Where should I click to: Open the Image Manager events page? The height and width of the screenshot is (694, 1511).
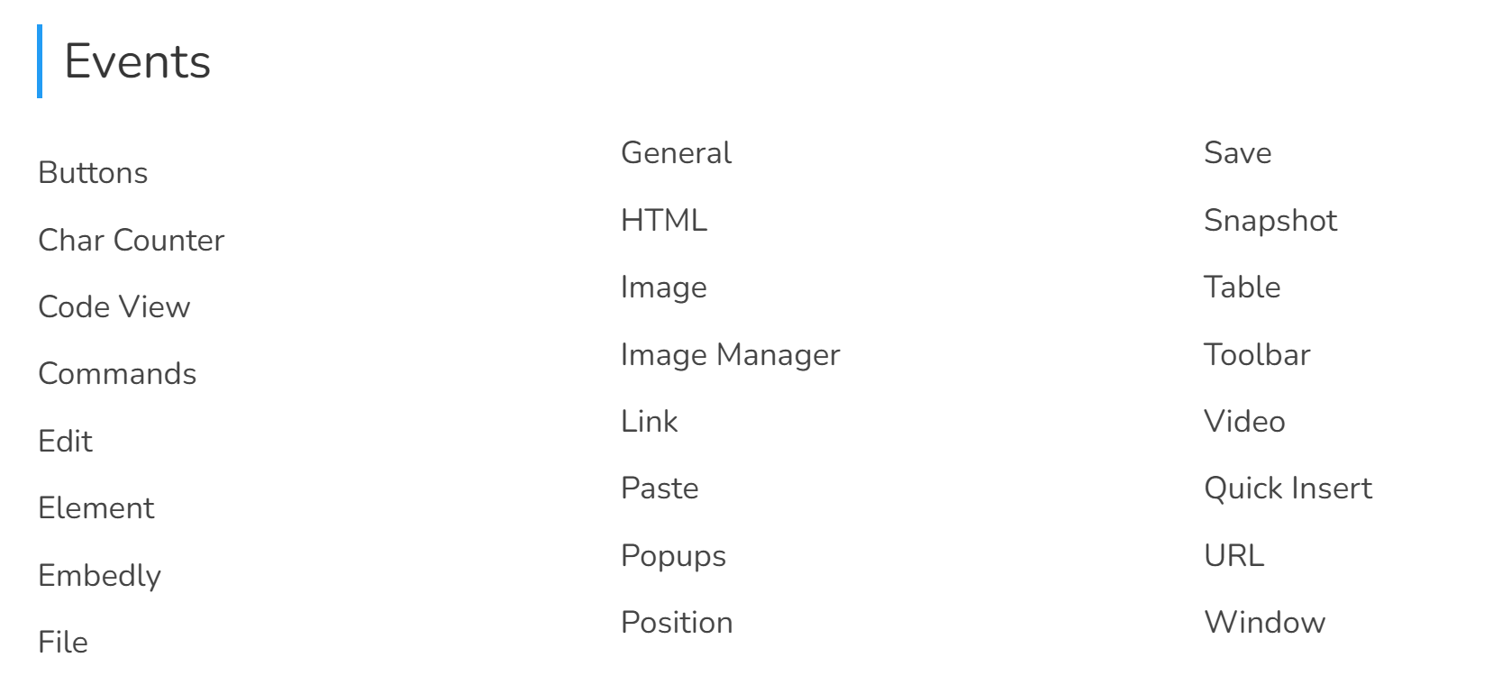click(x=730, y=353)
